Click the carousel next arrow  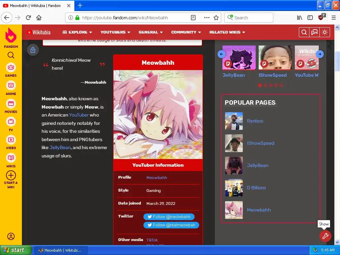320,54
